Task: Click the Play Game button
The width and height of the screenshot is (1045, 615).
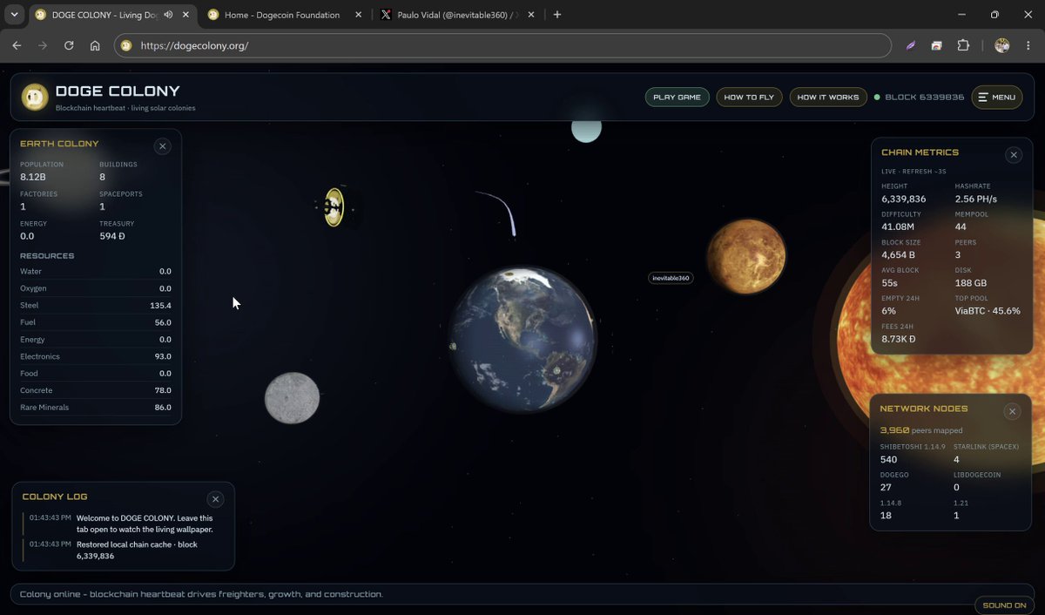Action: (x=677, y=97)
